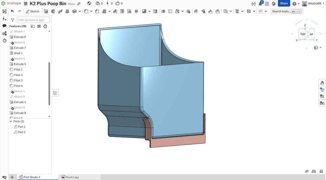
Task: Click the Loft tool icon
Action: coord(67,12)
